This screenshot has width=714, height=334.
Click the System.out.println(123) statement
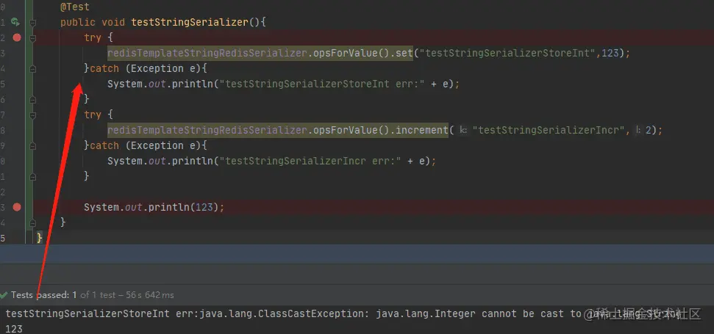coord(154,207)
